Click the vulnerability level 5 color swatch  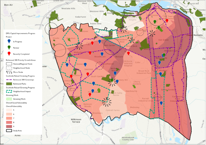[9, 110]
